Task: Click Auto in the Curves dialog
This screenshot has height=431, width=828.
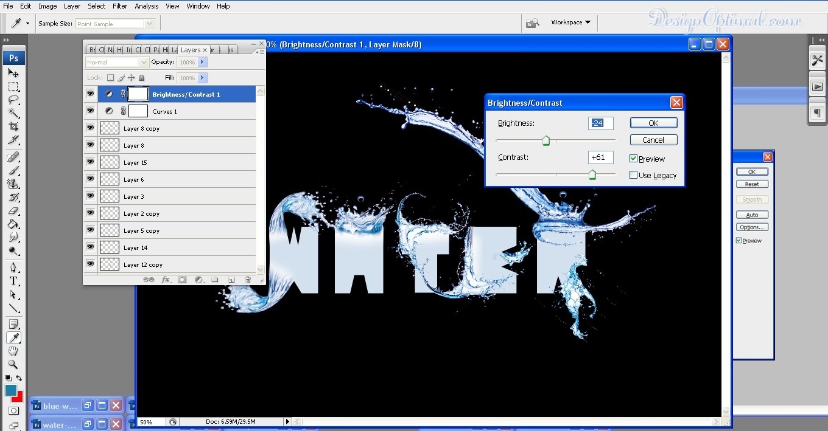Action: pos(752,215)
